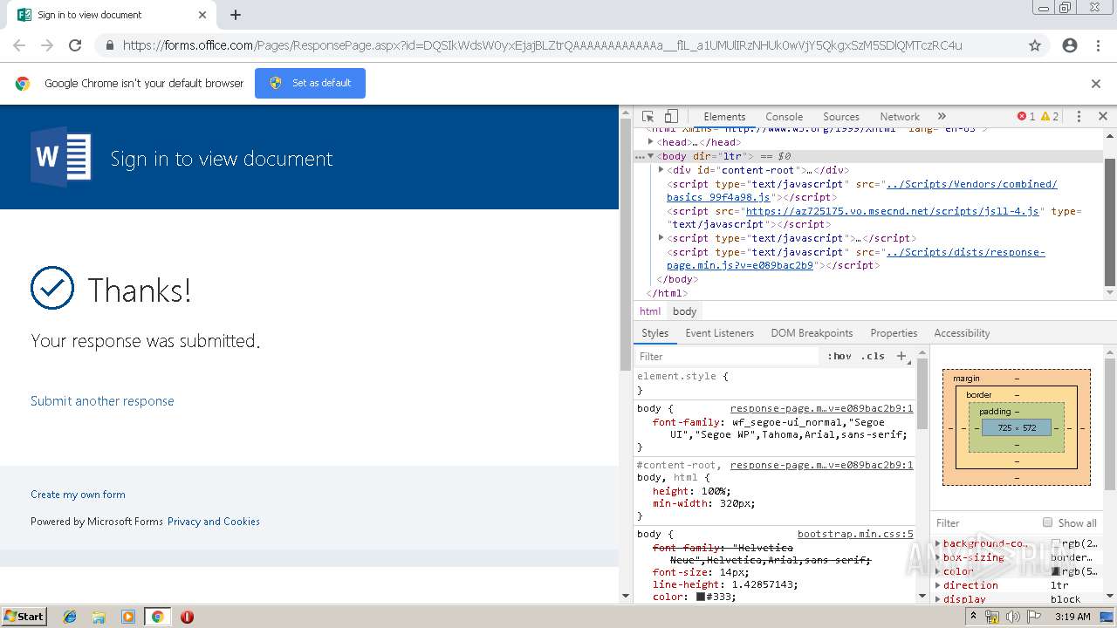This screenshot has height=628, width=1117.
Task: Open a new tab with the plus button
Action: 236,15
